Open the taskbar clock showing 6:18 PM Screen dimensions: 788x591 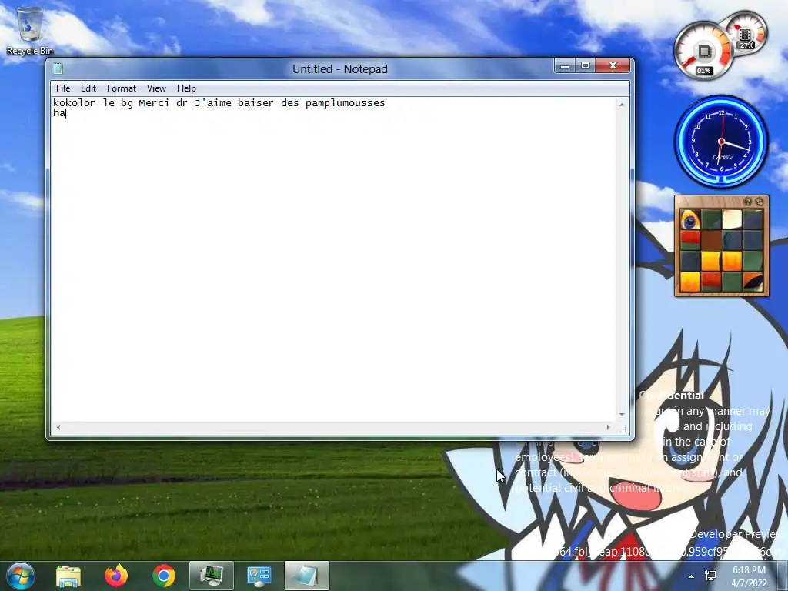coord(750,576)
